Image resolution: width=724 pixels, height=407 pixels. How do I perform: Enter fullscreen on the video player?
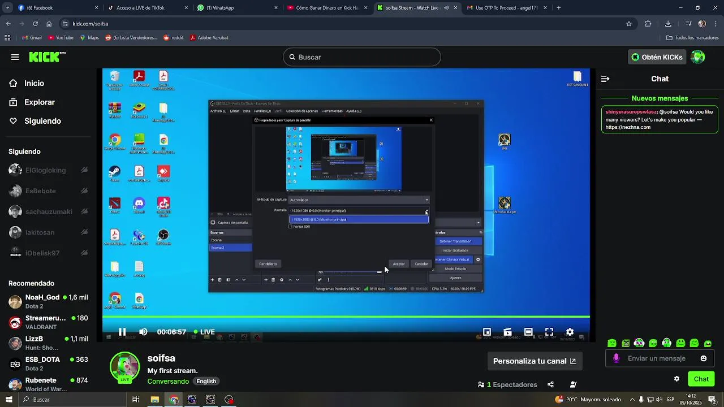(x=549, y=332)
